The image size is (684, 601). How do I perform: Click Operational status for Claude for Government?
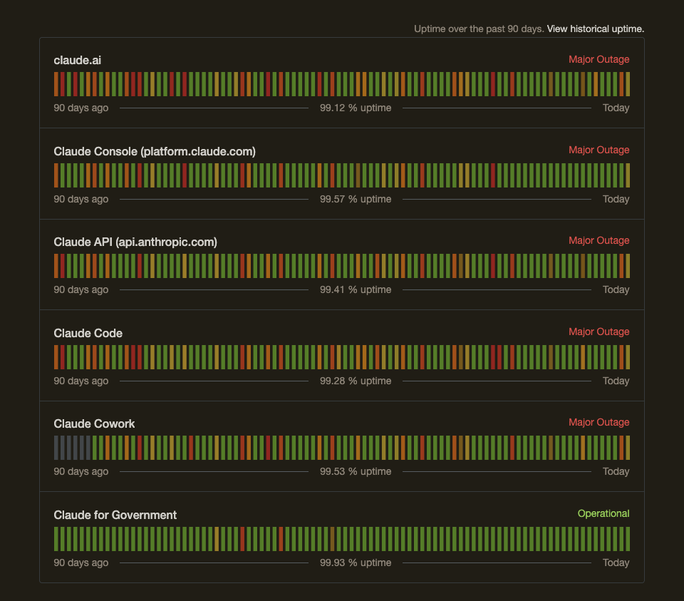point(603,513)
